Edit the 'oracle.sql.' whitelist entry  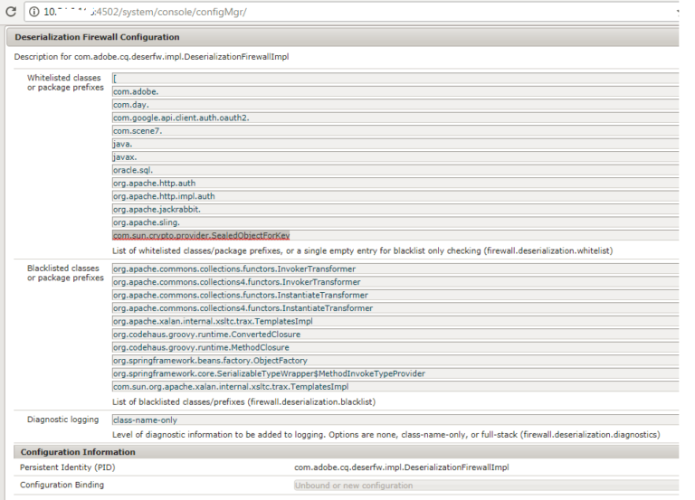pos(395,170)
